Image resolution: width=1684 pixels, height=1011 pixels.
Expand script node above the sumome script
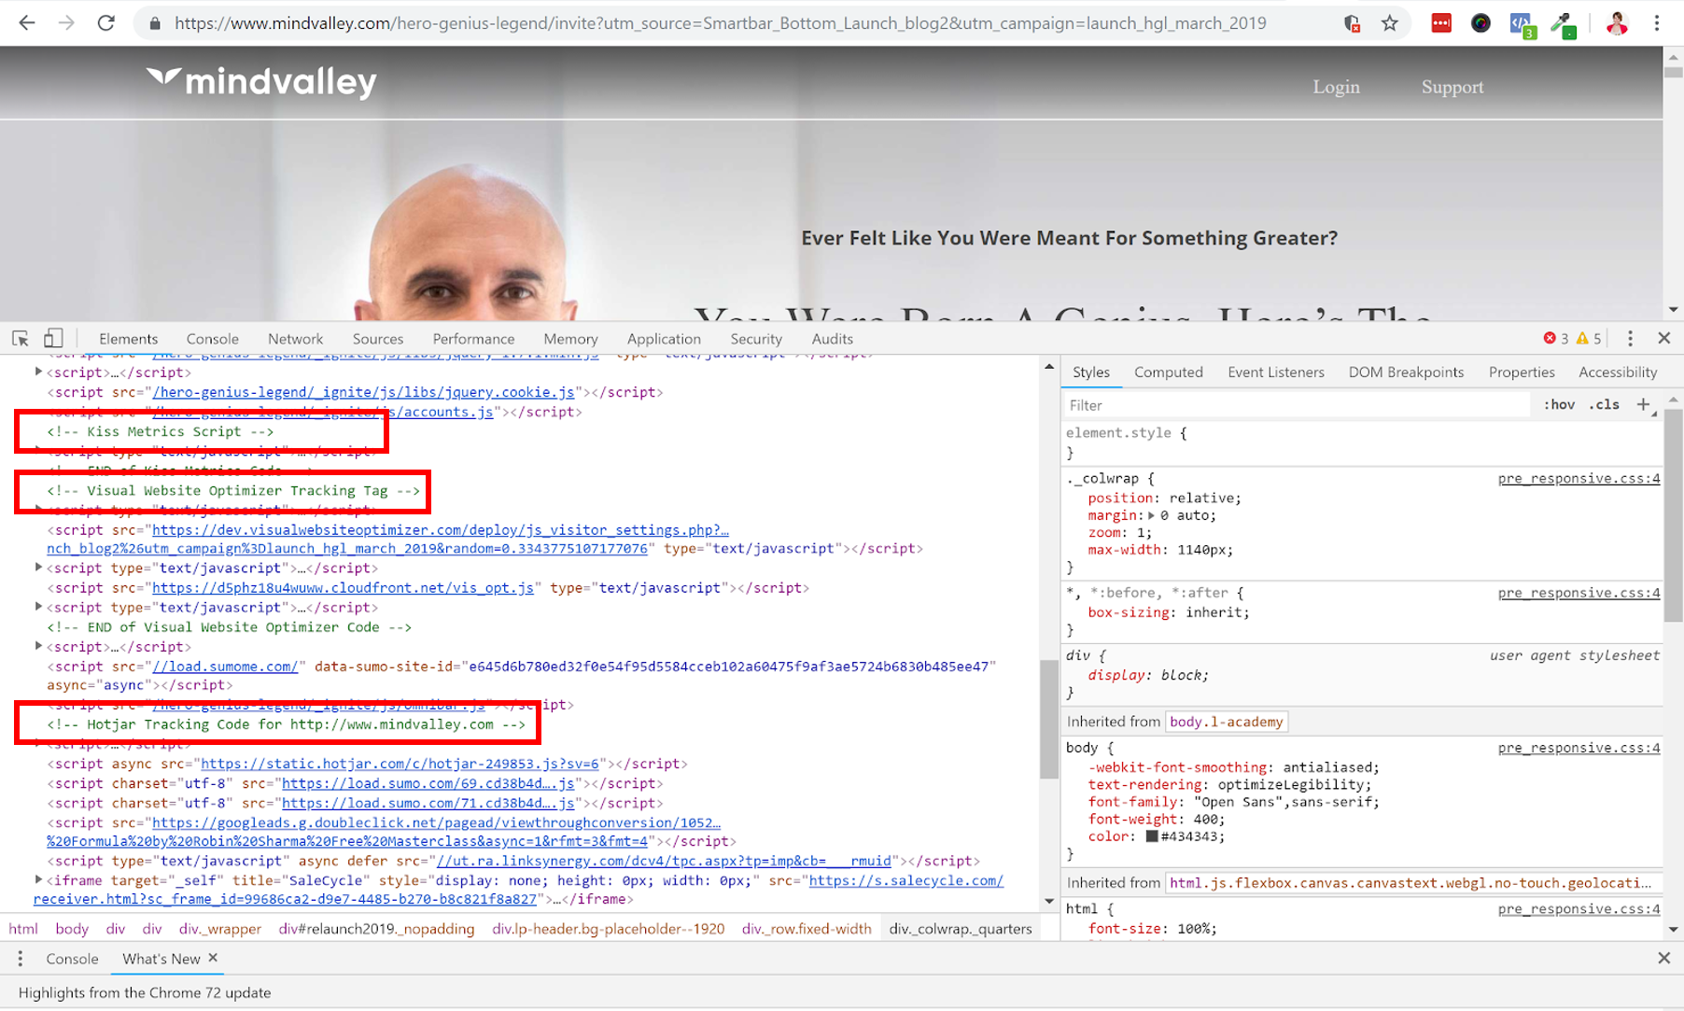click(x=38, y=646)
